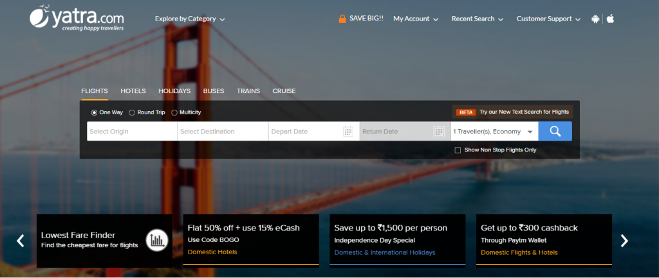Click the orange BETA badge
Image resolution: width=659 pixels, height=278 pixels.
[466, 112]
